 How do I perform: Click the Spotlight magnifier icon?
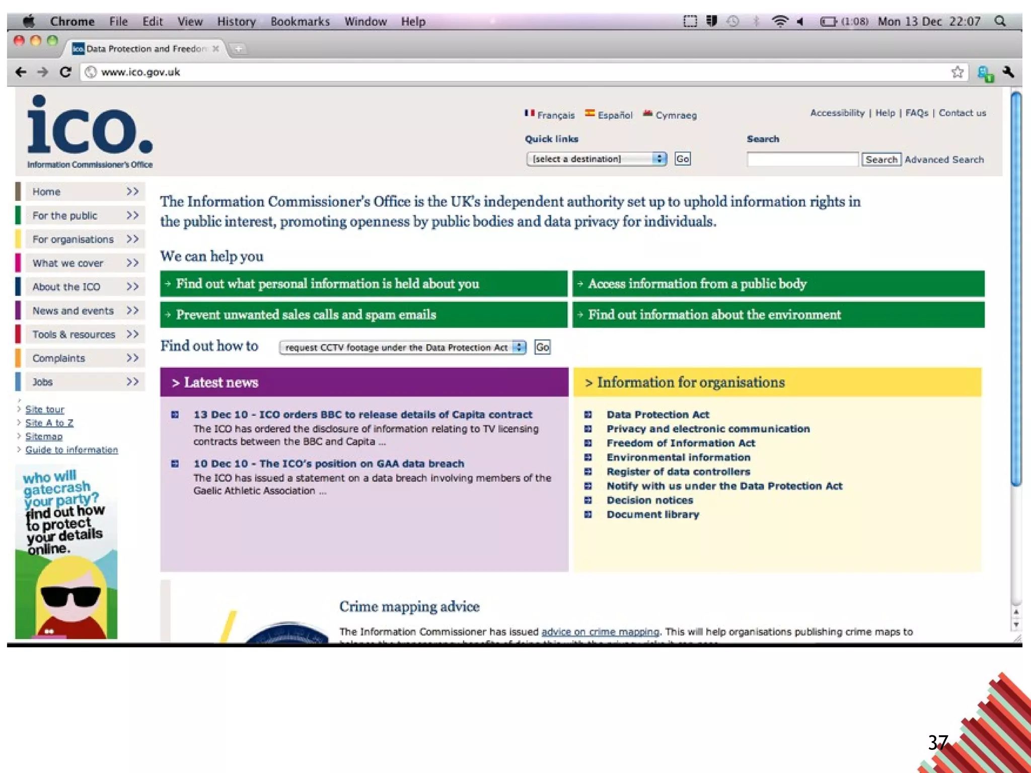click(1000, 21)
